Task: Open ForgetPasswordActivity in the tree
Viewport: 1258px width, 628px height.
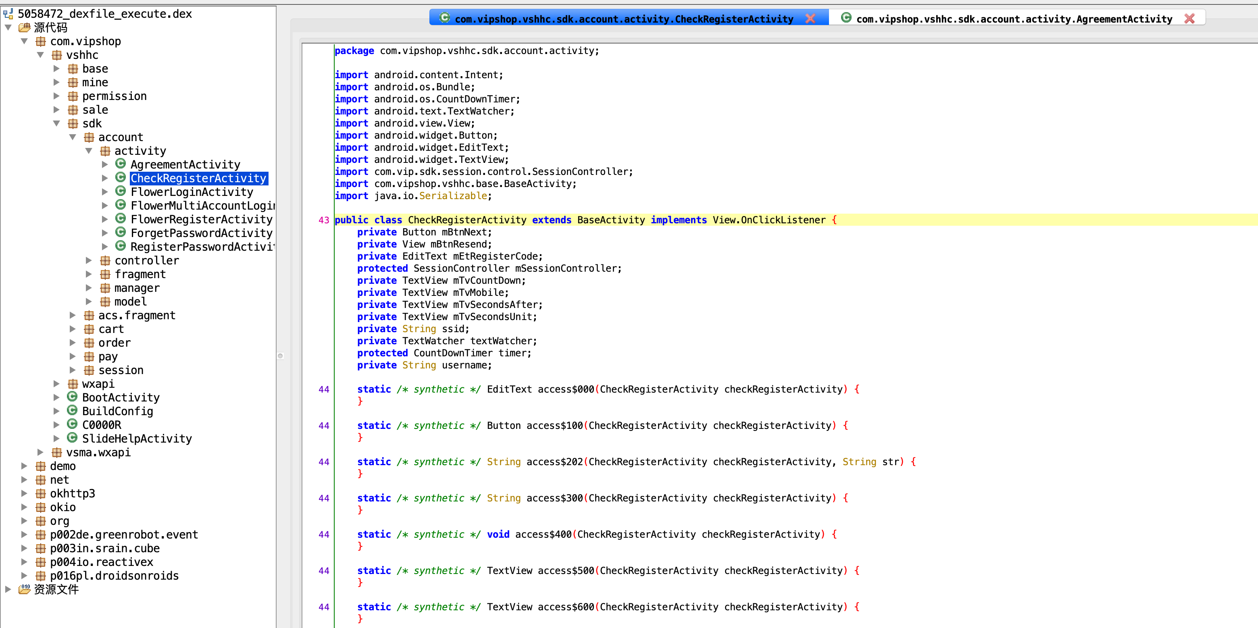Action: point(201,233)
